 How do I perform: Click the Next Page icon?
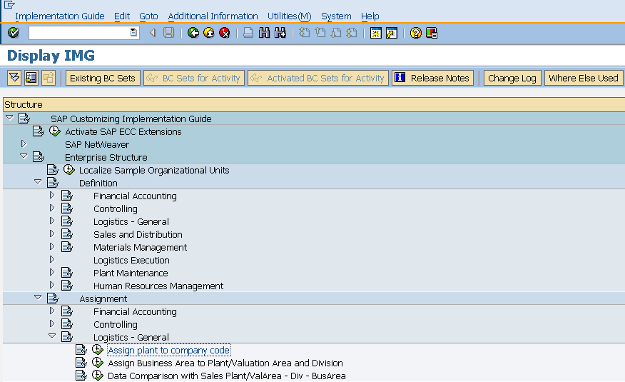click(336, 33)
